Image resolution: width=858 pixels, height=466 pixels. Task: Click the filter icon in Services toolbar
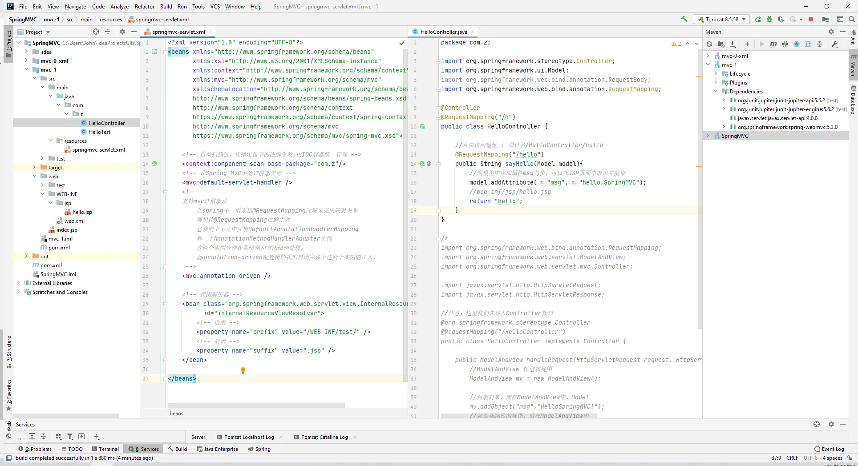[x=70, y=437]
